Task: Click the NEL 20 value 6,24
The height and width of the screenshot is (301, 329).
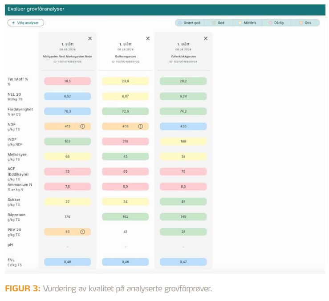Action: coord(183,96)
